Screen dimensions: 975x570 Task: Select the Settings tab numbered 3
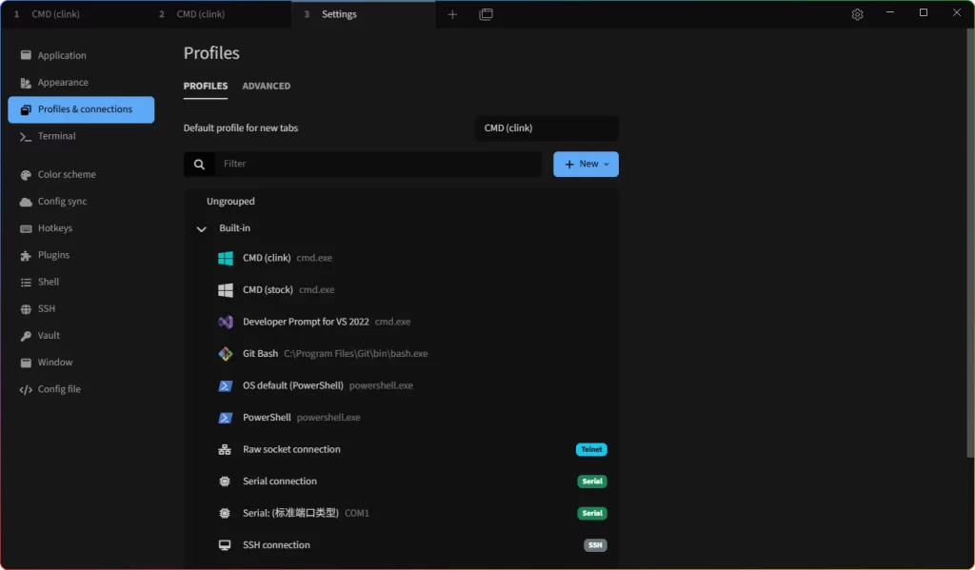click(x=363, y=14)
